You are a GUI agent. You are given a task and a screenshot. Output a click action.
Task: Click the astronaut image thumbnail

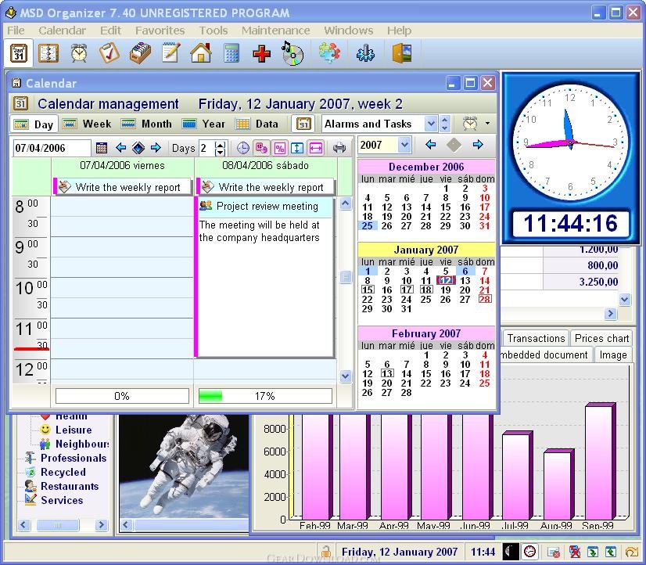click(x=184, y=466)
